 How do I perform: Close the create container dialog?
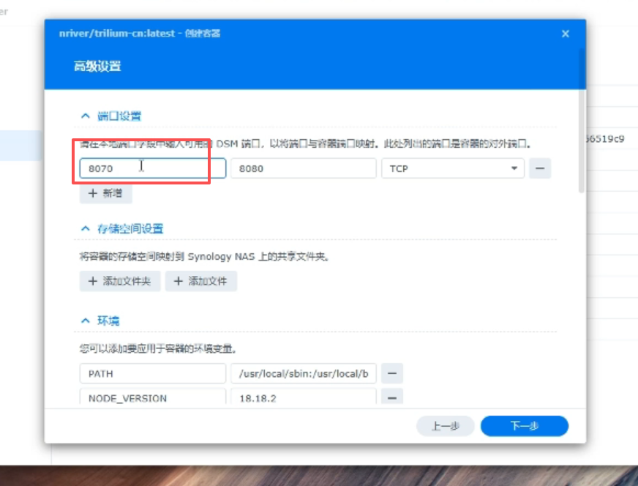click(565, 34)
